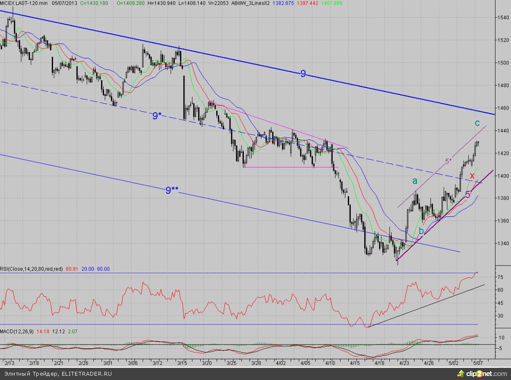This screenshot has width=511, height=380.
Task: Click the '5*' purple channel label
Action: coord(448,161)
